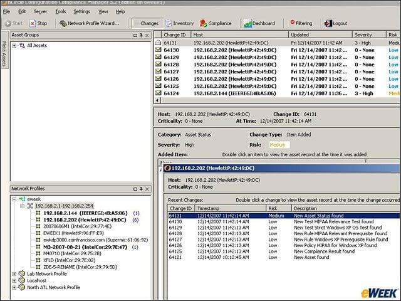The width and height of the screenshot is (401, 301).
Task: Expand the Localhost profile node
Action: (14, 280)
